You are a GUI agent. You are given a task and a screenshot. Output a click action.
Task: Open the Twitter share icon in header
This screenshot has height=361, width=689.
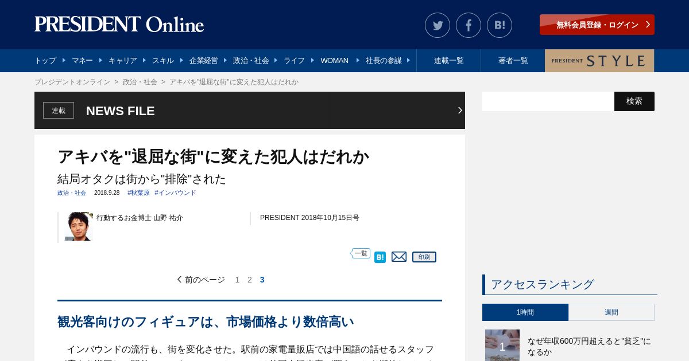[x=438, y=25]
